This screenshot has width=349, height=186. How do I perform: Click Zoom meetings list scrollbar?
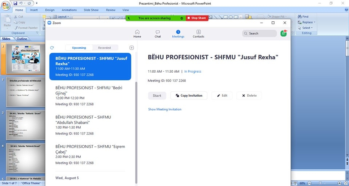pyautogui.click(x=136, y=132)
